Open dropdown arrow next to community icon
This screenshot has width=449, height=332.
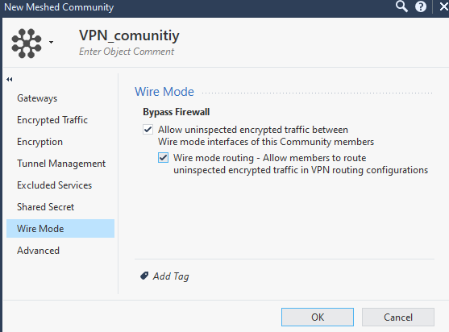point(51,43)
